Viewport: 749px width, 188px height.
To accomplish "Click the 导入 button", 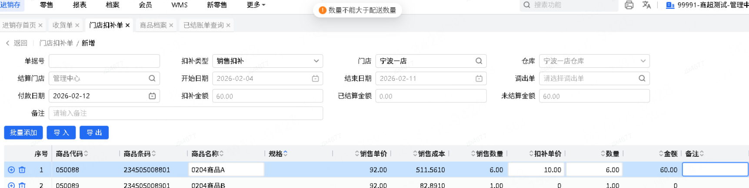I will (x=61, y=133).
